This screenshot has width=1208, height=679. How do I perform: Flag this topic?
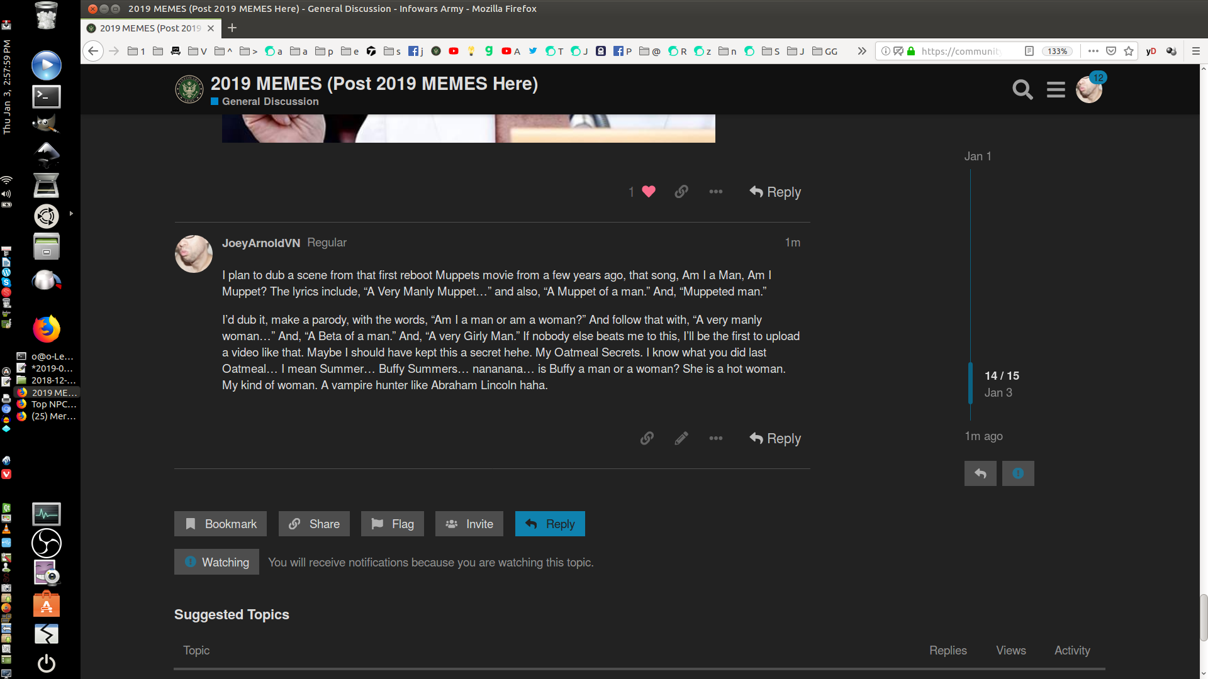(x=393, y=524)
